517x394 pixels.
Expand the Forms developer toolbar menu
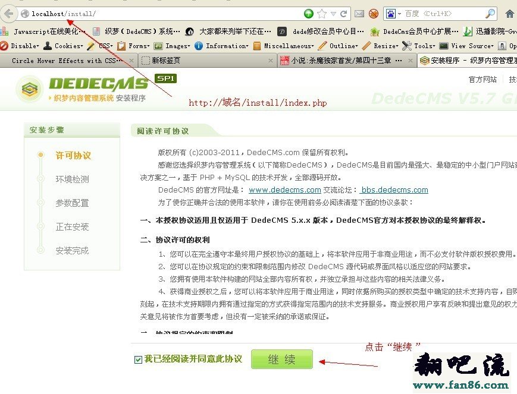coord(133,46)
